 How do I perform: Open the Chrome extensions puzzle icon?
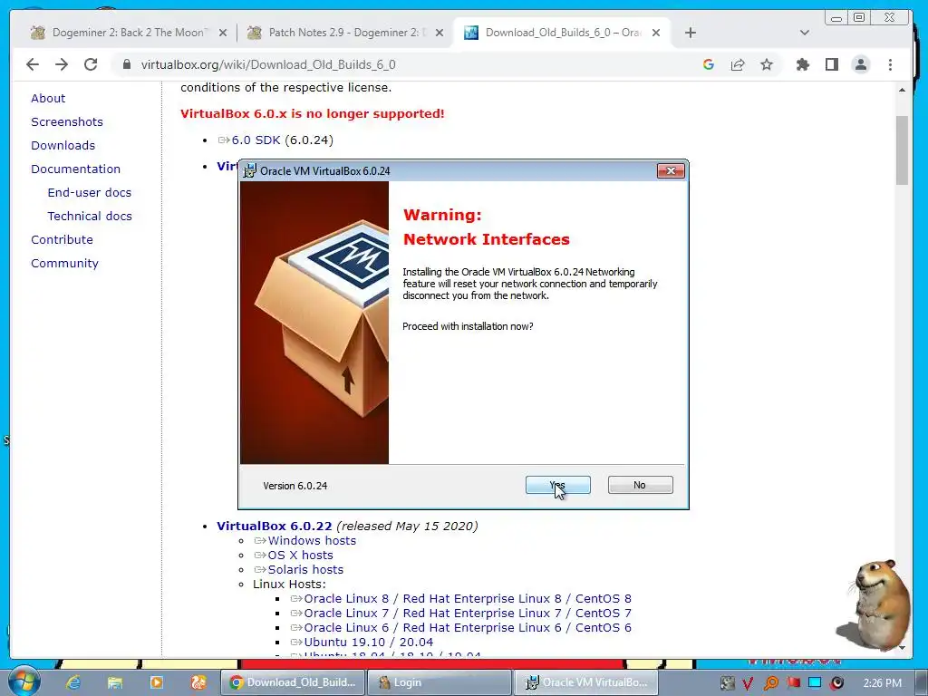click(803, 64)
